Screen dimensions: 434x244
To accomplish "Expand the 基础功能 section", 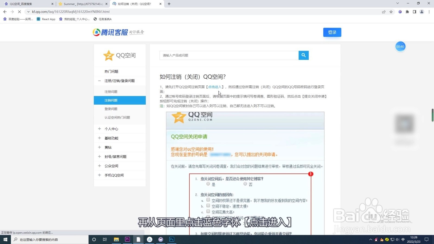I will click(x=99, y=138).
